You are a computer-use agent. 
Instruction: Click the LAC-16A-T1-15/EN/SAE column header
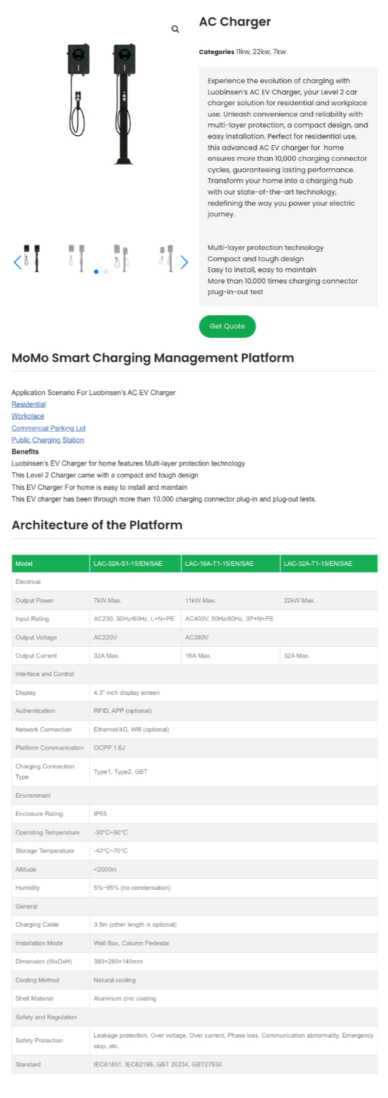coord(219,563)
